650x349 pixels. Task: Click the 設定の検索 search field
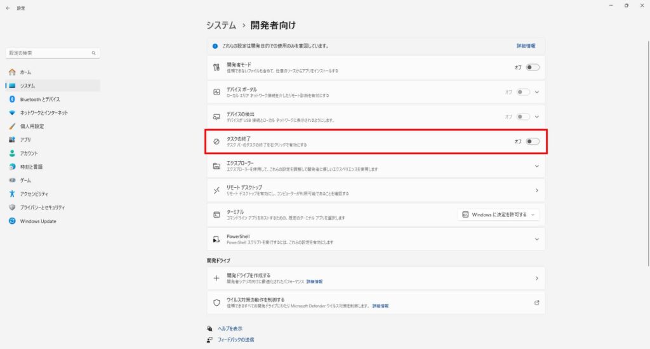coord(48,53)
